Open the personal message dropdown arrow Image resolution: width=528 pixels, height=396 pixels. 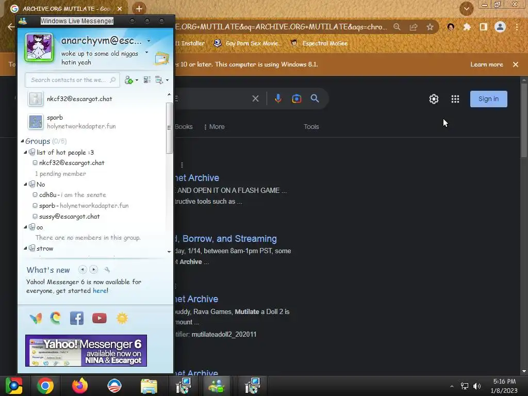(x=146, y=53)
